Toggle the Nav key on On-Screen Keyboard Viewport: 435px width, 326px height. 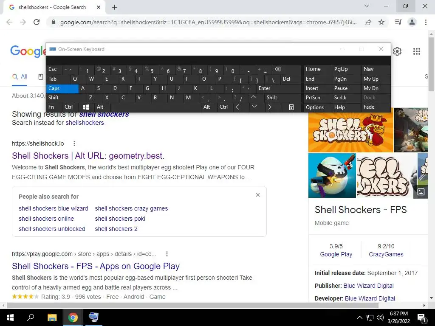375,69
